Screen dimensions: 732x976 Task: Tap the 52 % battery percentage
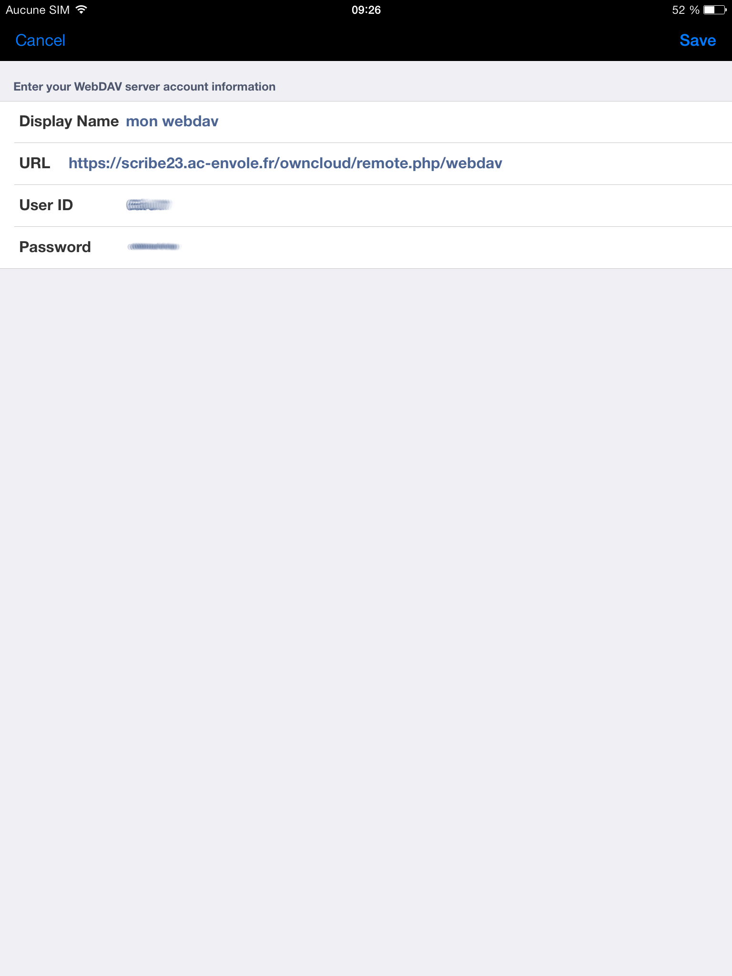coord(685,10)
